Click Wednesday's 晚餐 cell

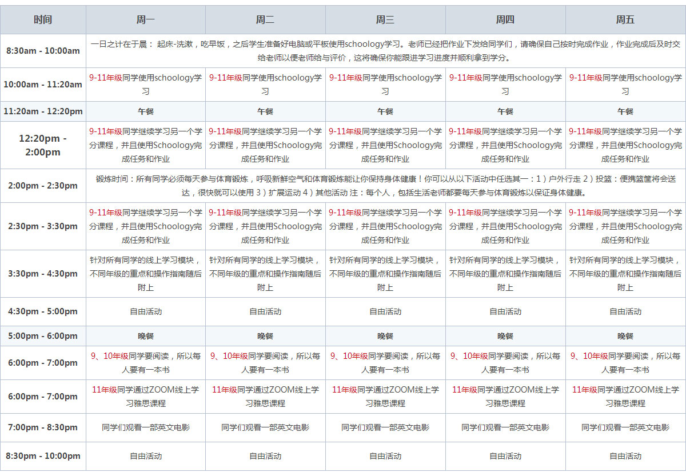[x=385, y=336]
